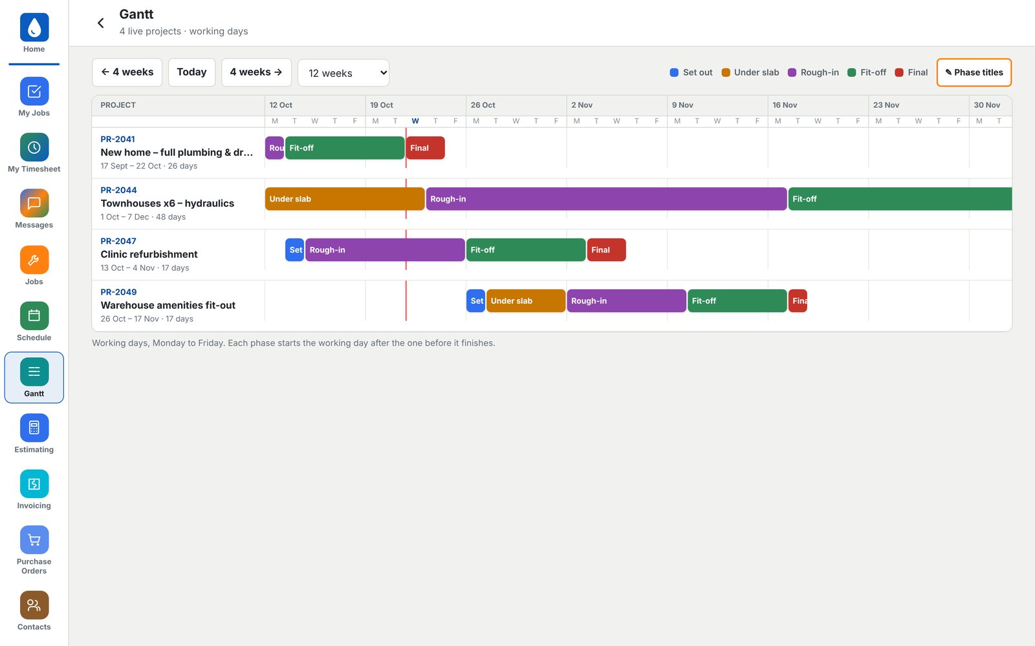Select Warehouse Rough-in phase bar
Image resolution: width=1035 pixels, height=646 pixels.
pyautogui.click(x=626, y=301)
